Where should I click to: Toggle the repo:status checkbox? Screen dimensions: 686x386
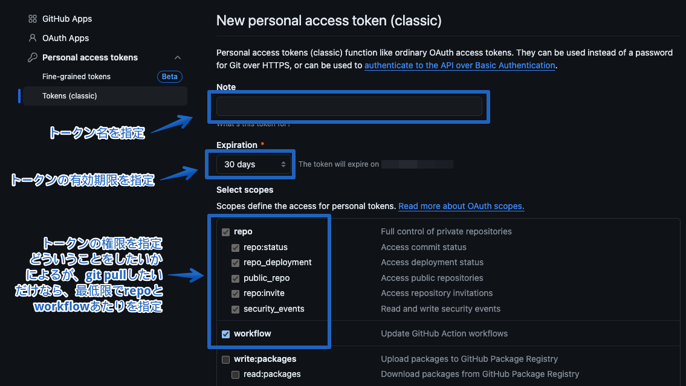pos(235,247)
